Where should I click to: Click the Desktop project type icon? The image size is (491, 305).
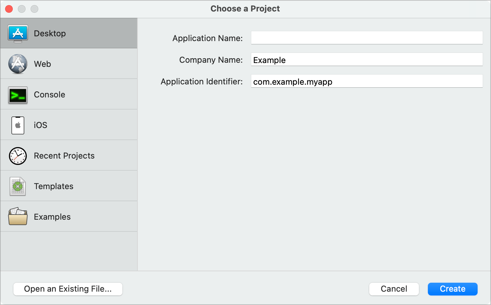point(18,33)
